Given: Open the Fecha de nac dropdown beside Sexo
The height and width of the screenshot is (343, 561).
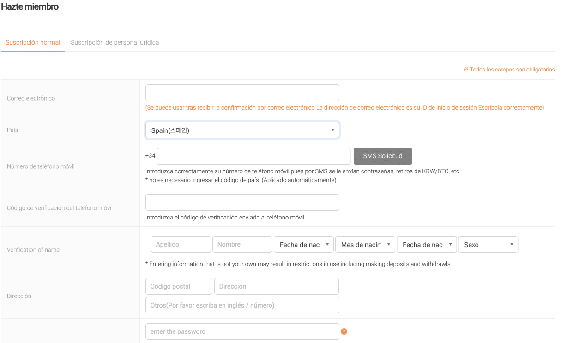Looking at the screenshot, I should 427,244.
